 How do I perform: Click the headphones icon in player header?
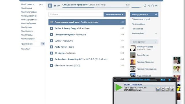(153, 5)
